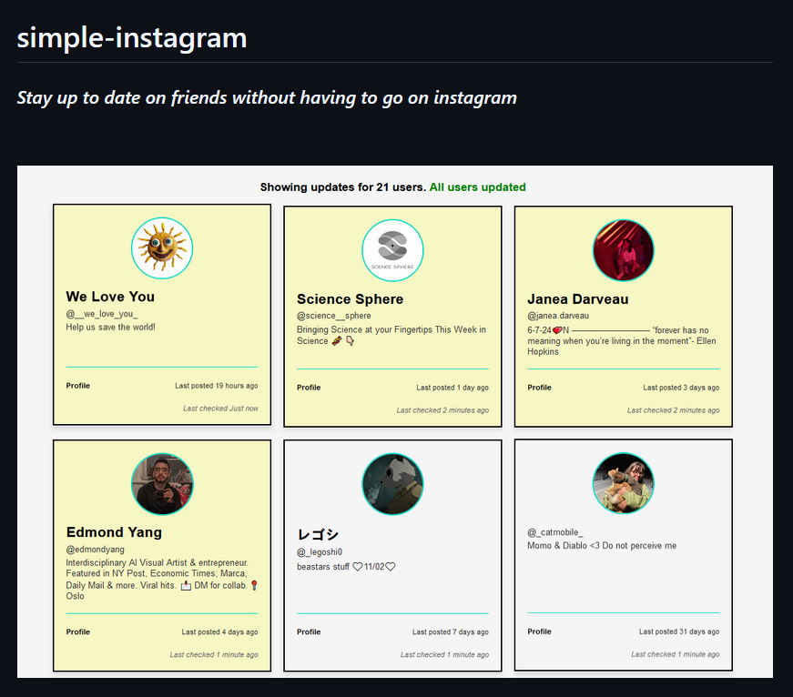Open レゴシ's Profile link
Viewport: 793px width, 697px height.
click(x=309, y=631)
